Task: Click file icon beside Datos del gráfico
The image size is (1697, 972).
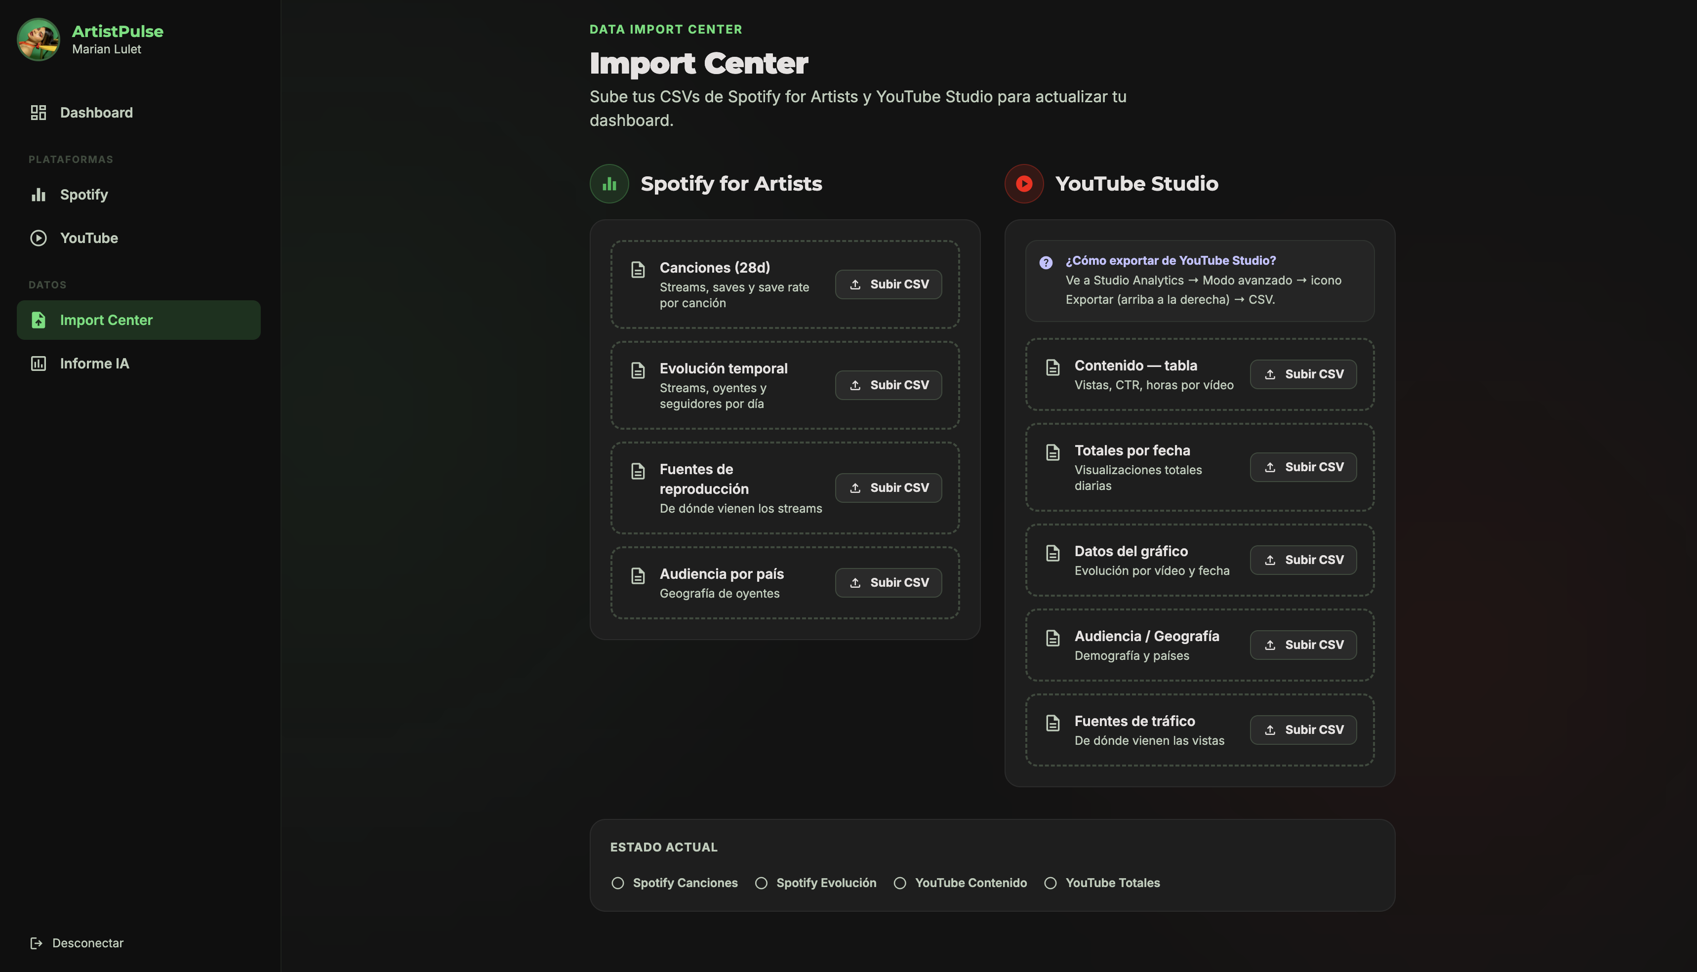Action: (1052, 554)
